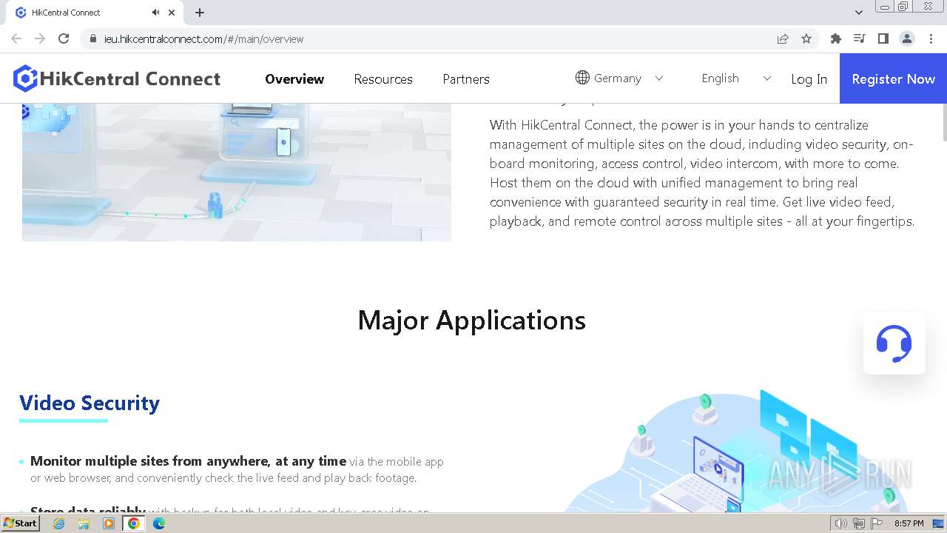Screen dimensions: 947x533
Task: Click the network tray icon
Action: click(859, 523)
